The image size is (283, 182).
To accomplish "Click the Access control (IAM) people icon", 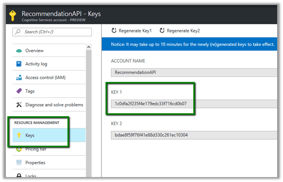I will [x=18, y=77].
